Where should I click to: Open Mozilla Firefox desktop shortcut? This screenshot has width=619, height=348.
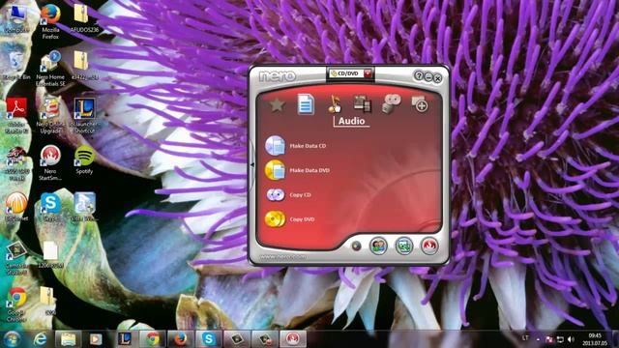click(50, 21)
